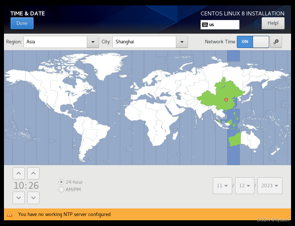Open NTP server settings gear icon

276,42
